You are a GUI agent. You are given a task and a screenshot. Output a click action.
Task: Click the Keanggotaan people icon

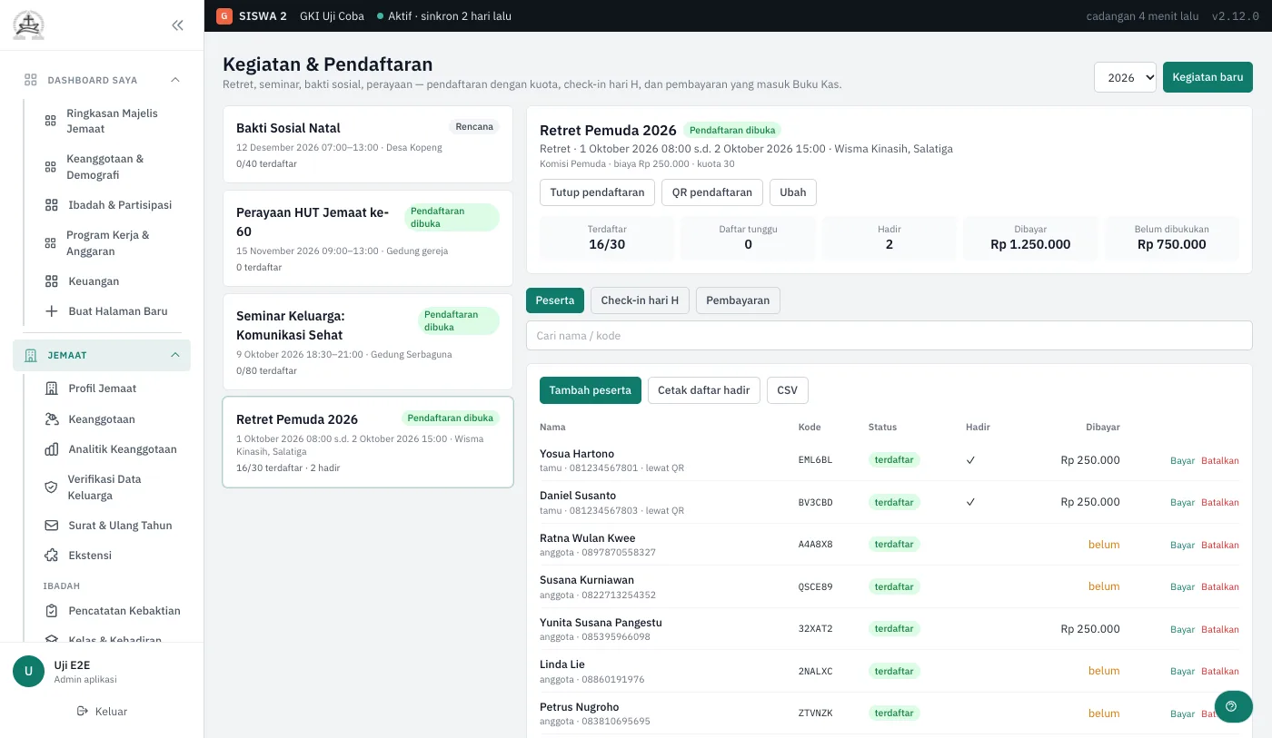(52, 419)
